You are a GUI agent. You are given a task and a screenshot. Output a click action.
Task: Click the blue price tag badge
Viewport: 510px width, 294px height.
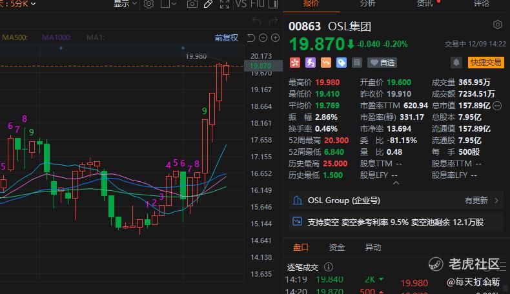pyautogui.click(x=342, y=63)
